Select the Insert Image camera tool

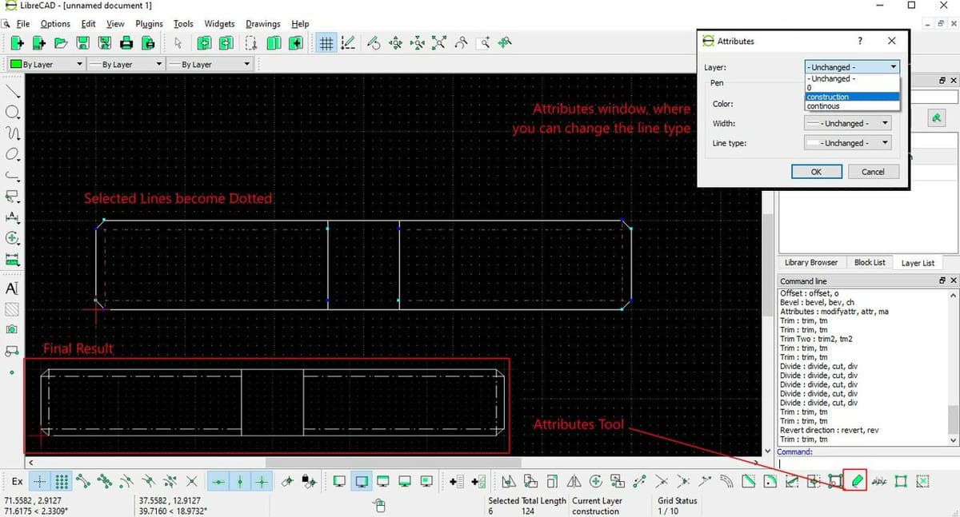[x=12, y=329]
